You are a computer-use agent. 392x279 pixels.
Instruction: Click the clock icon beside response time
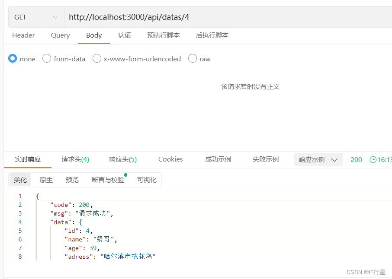pos(373,159)
